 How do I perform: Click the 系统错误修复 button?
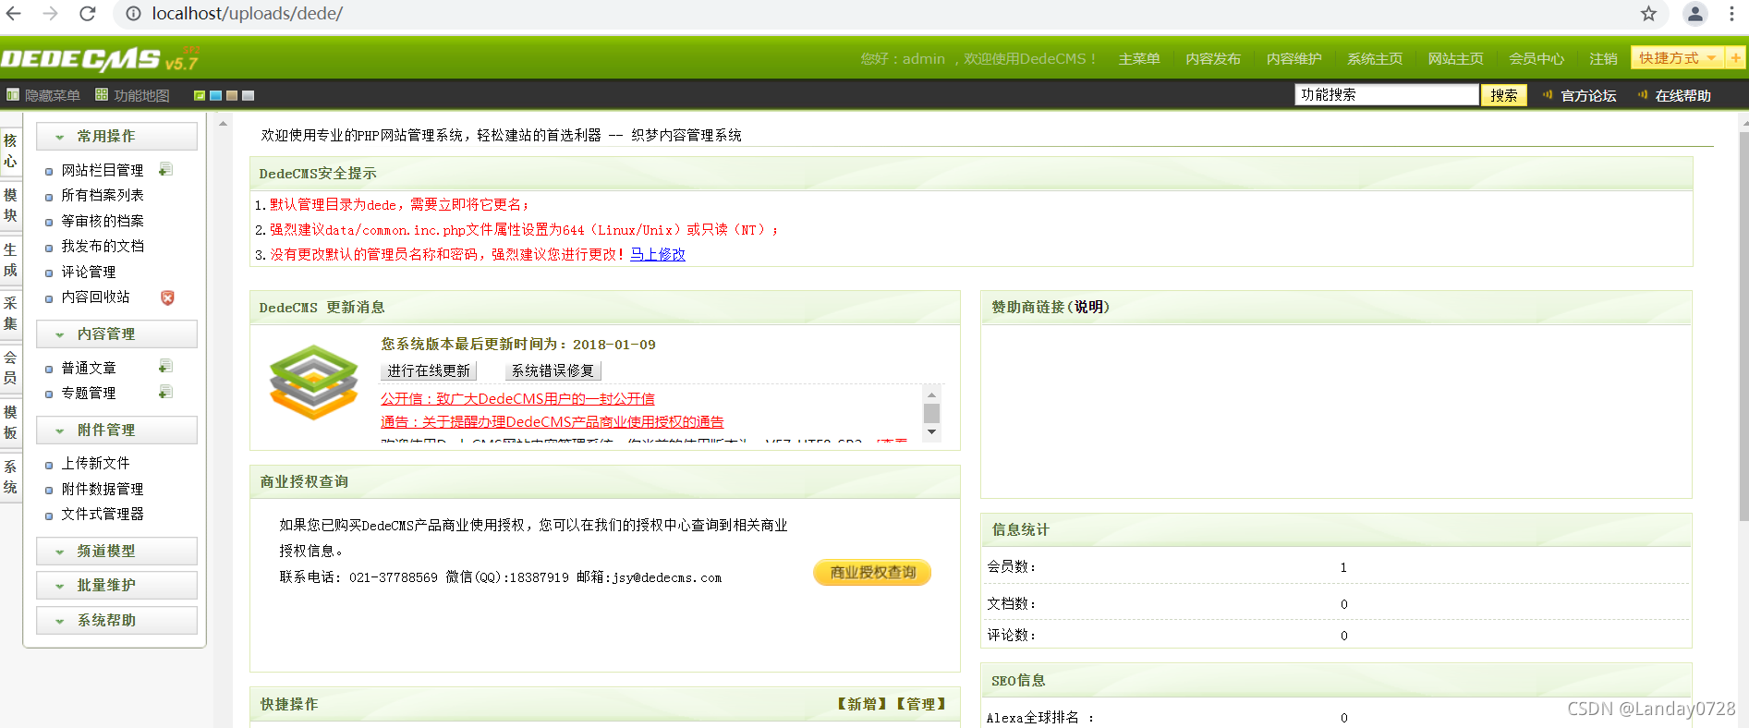553,370
